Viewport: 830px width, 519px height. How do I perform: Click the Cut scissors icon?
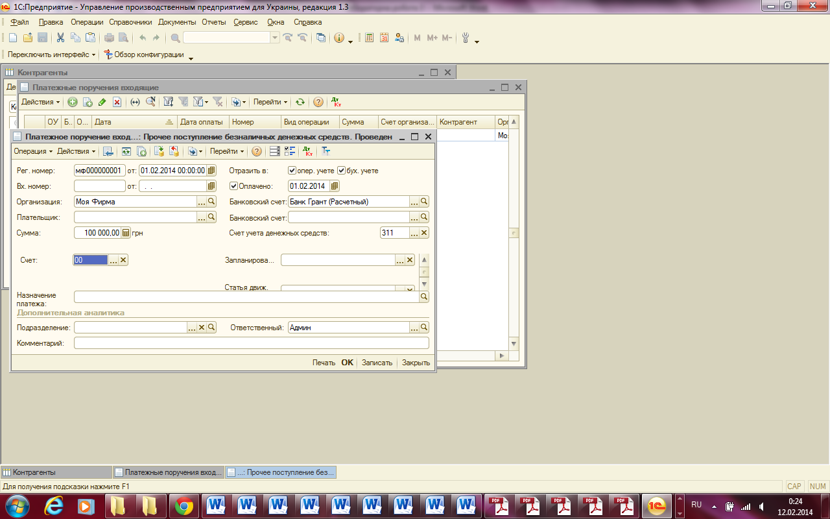[x=60, y=38]
